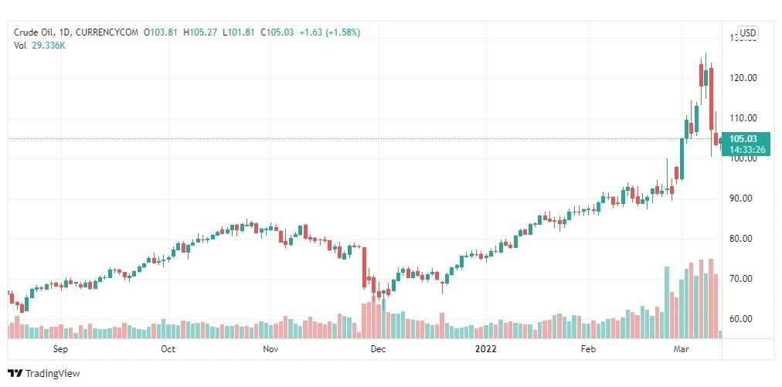
Task: Select the Dec label on time axis
Action: tap(378, 349)
